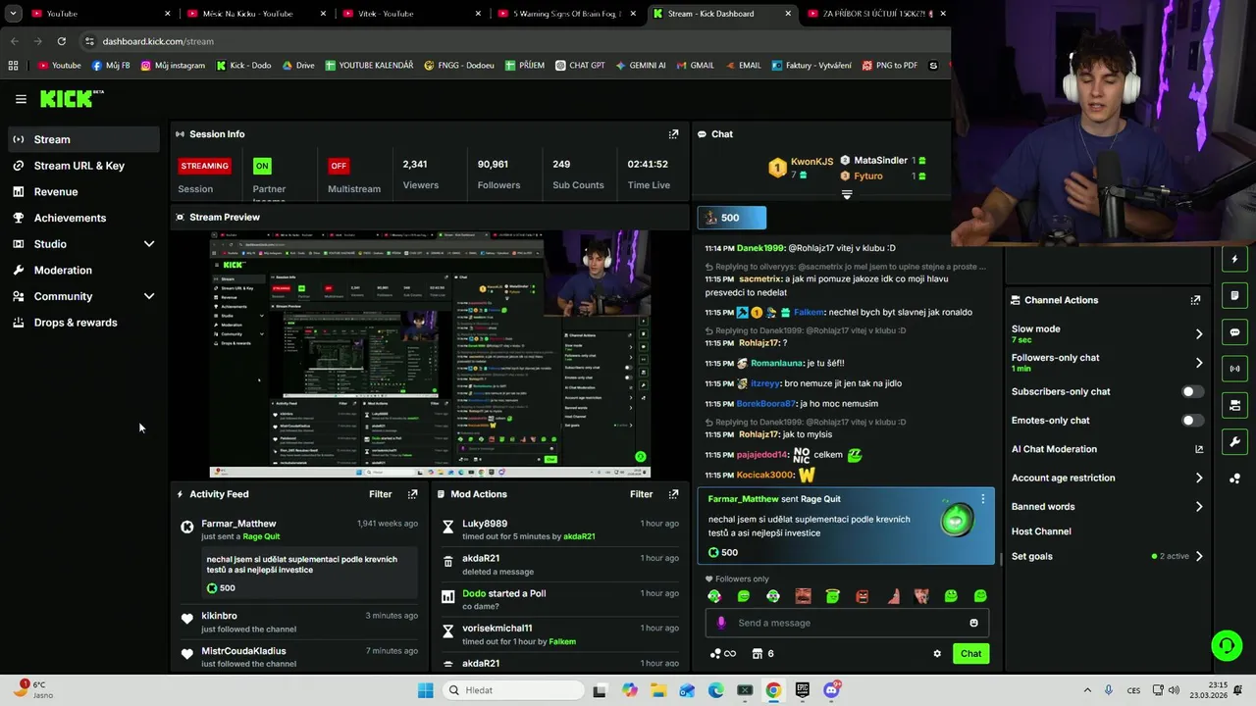Image resolution: width=1256 pixels, height=706 pixels.
Task: Open the chat bubble icon in right rail
Action: pyautogui.click(x=1234, y=332)
